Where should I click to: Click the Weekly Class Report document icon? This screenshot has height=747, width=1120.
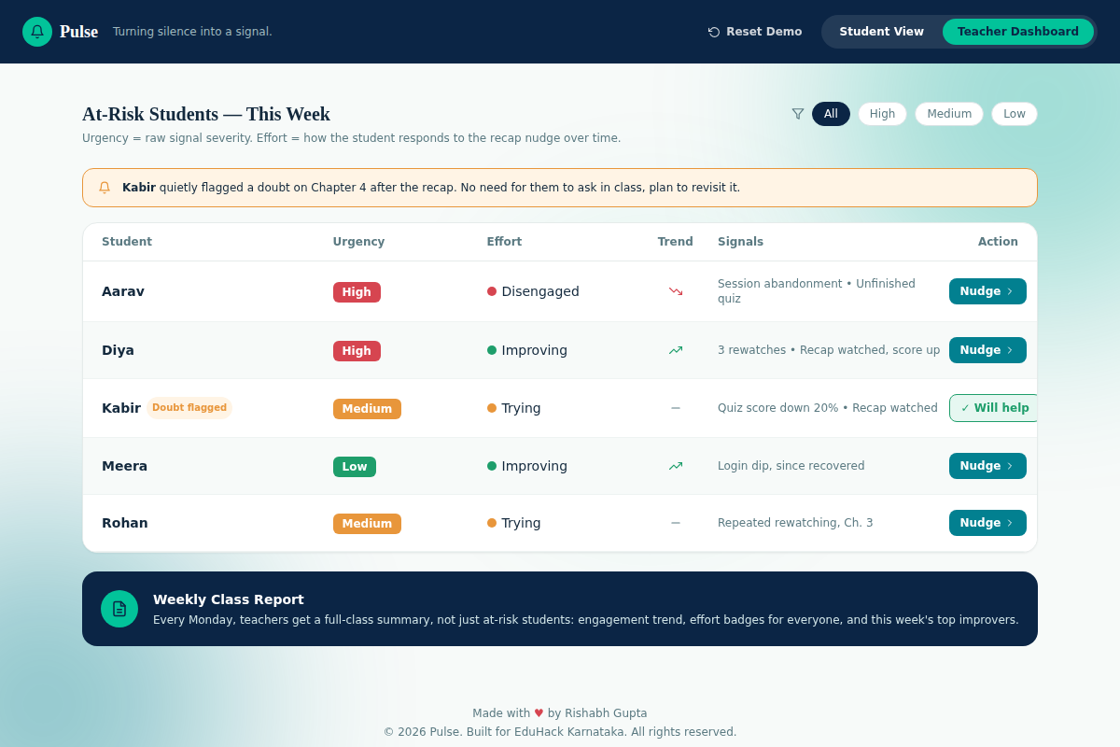pyautogui.click(x=119, y=609)
